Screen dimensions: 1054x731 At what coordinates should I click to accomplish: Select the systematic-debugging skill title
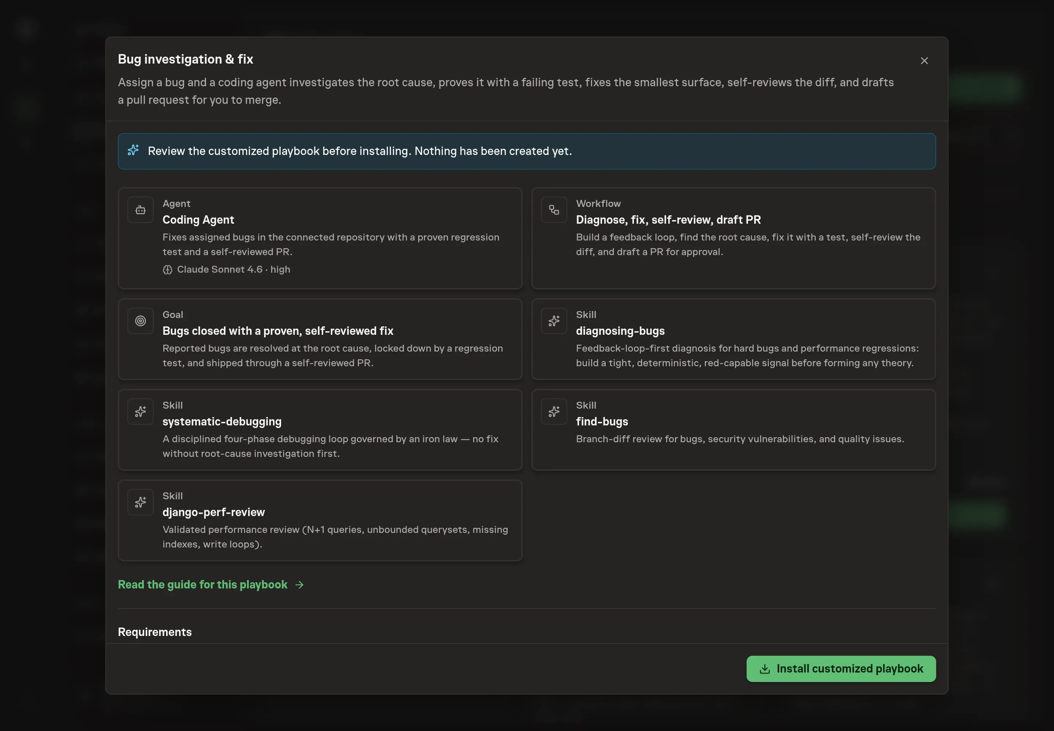[x=222, y=421]
